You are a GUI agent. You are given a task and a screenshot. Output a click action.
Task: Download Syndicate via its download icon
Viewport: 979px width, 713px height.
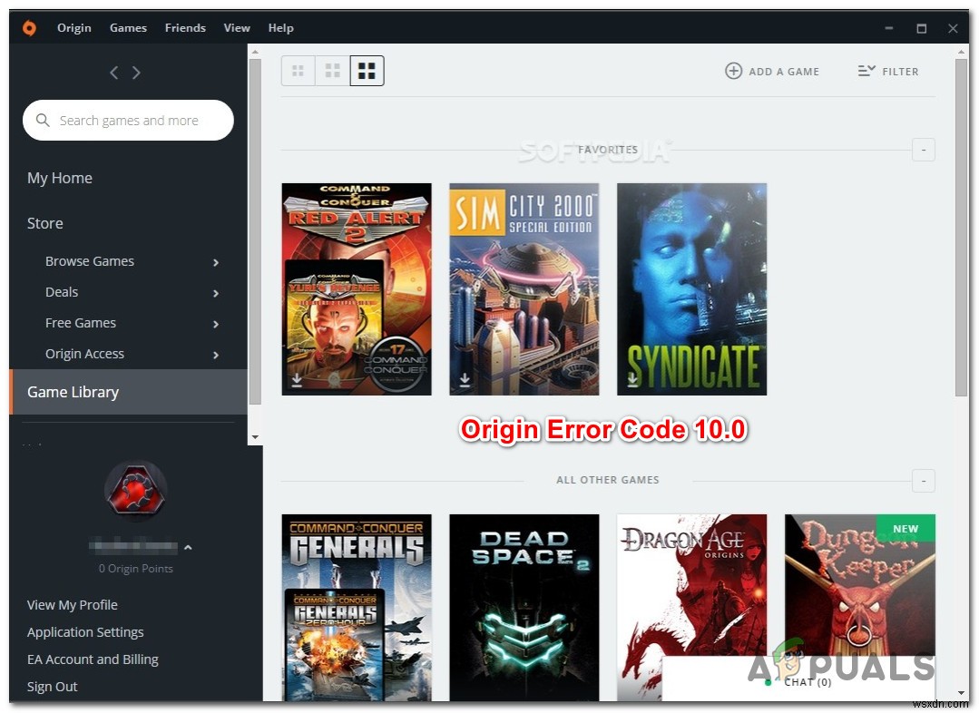pyautogui.click(x=631, y=381)
